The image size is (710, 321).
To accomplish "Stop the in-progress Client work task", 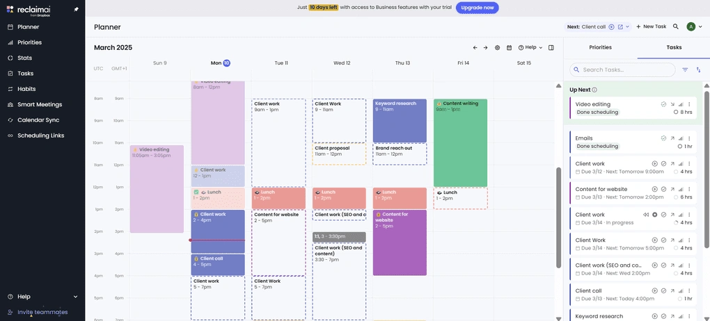I will (654, 214).
